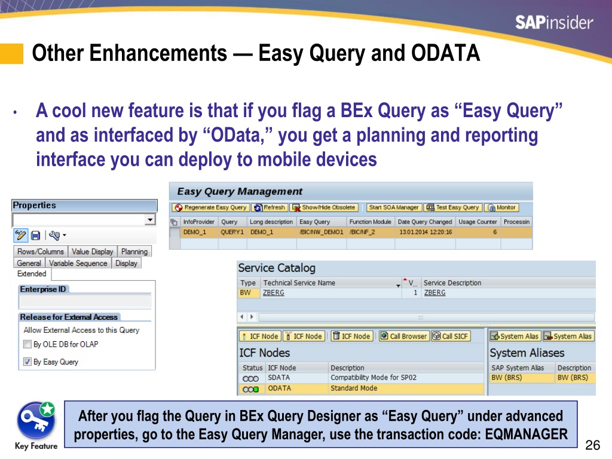The height and width of the screenshot is (459, 612).
Task: Click Regenerate Easy Query button
Action: tap(211, 207)
